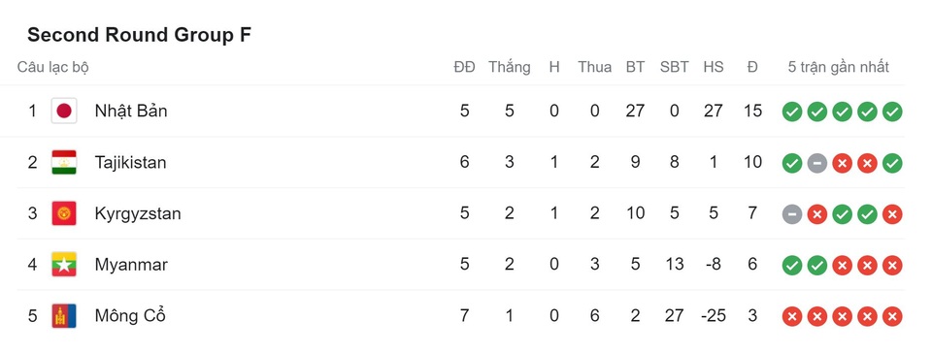
Task: Click the Kyrgyzstan flag icon
Action: pos(64,213)
